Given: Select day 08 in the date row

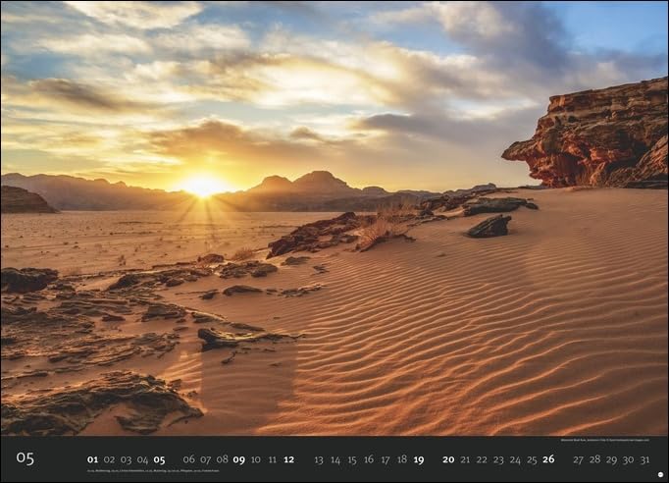Looking at the screenshot, I should [x=223, y=459].
